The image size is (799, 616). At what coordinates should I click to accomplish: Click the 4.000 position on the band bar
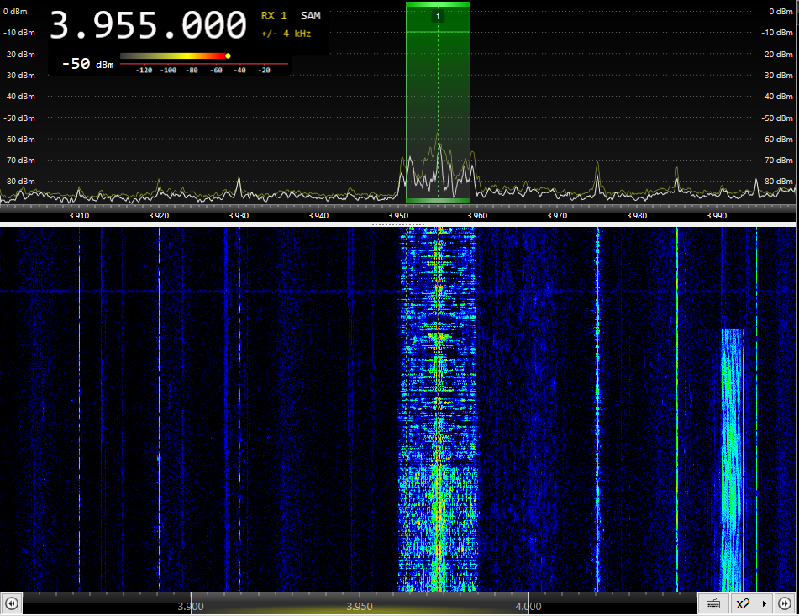(528, 605)
